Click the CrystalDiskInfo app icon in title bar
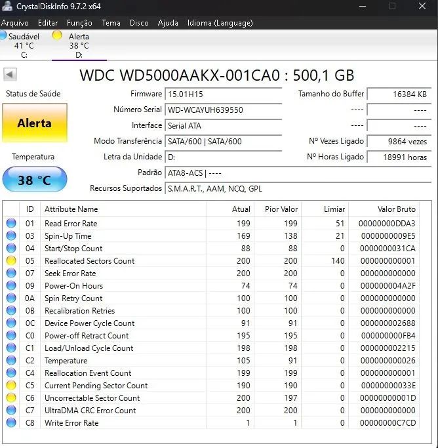Screen dimensions: 438x448 [x=7, y=6]
